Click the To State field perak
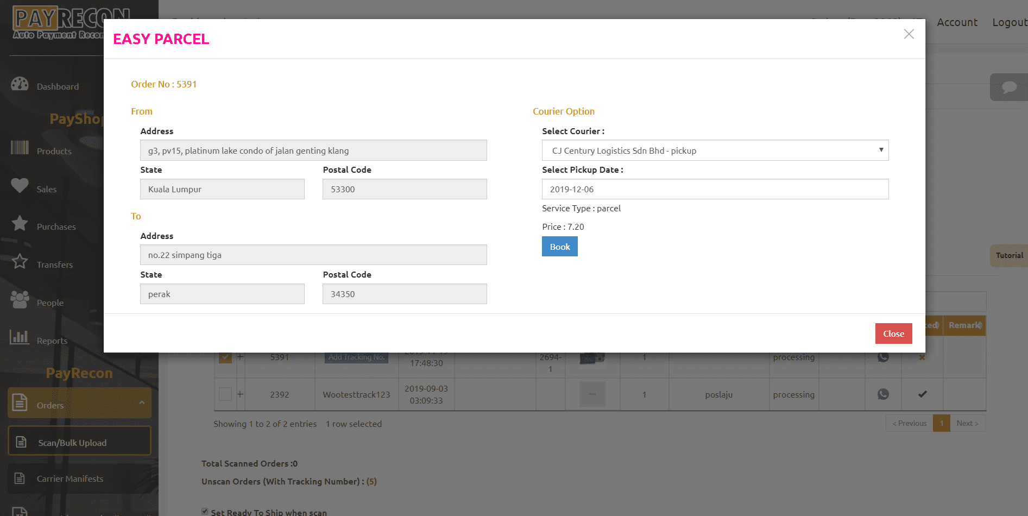This screenshot has width=1028, height=516. [x=222, y=294]
